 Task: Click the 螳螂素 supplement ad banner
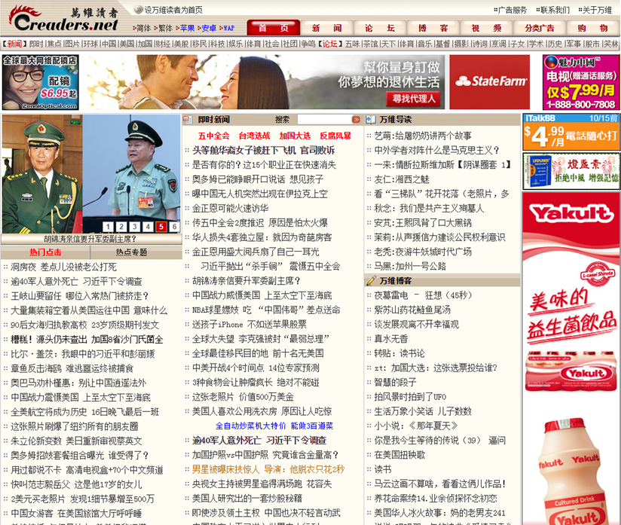(x=571, y=172)
